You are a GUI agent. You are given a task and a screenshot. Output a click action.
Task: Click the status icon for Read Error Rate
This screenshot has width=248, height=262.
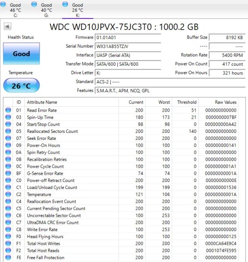point(8,110)
